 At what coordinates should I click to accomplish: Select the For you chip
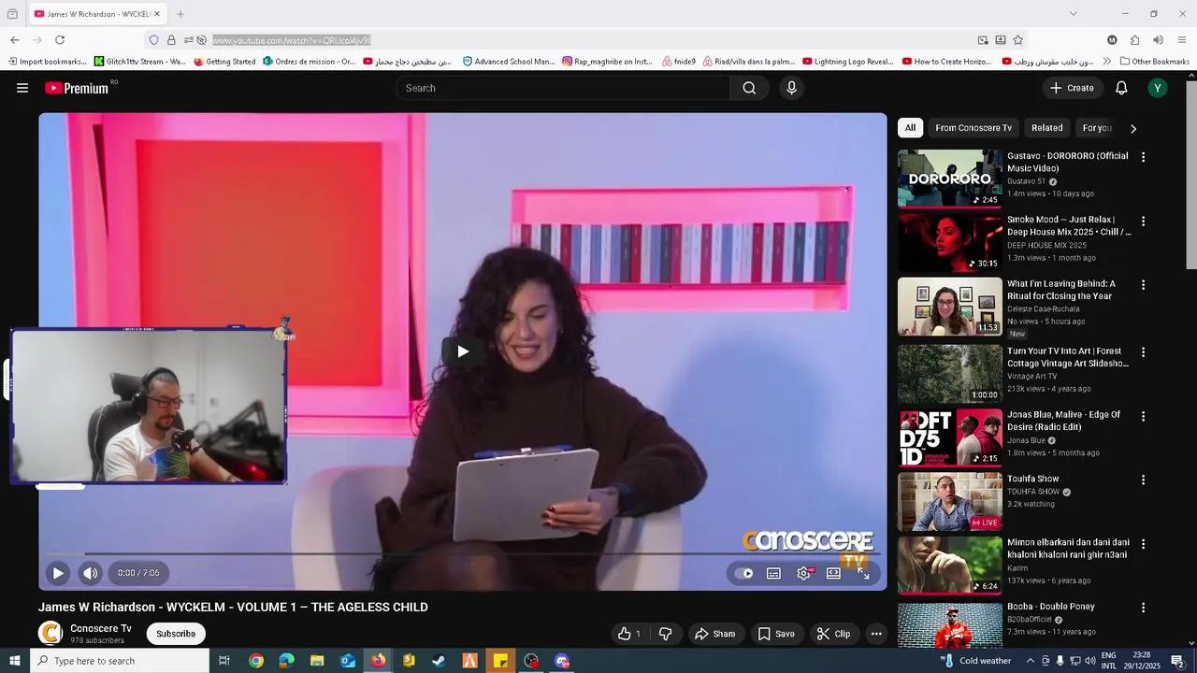pos(1097,128)
